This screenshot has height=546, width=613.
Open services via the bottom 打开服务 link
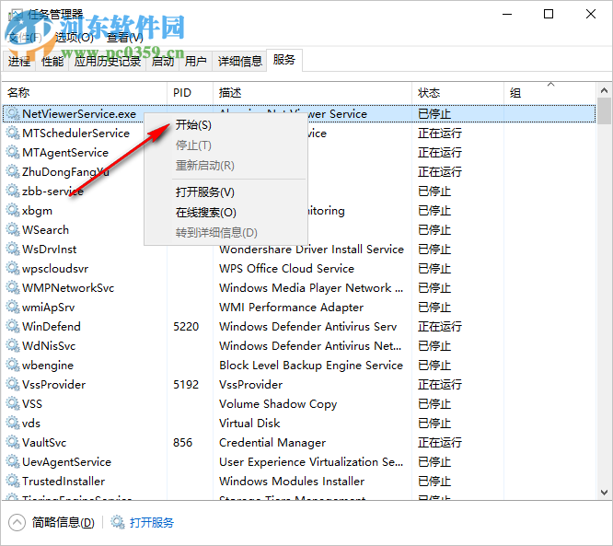click(x=152, y=523)
